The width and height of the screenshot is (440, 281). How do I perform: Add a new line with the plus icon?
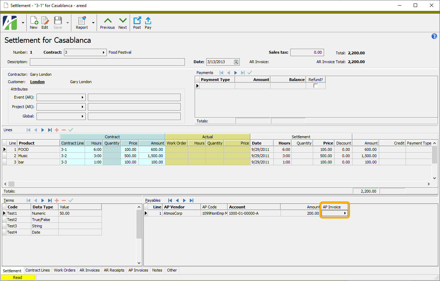[x=57, y=129]
